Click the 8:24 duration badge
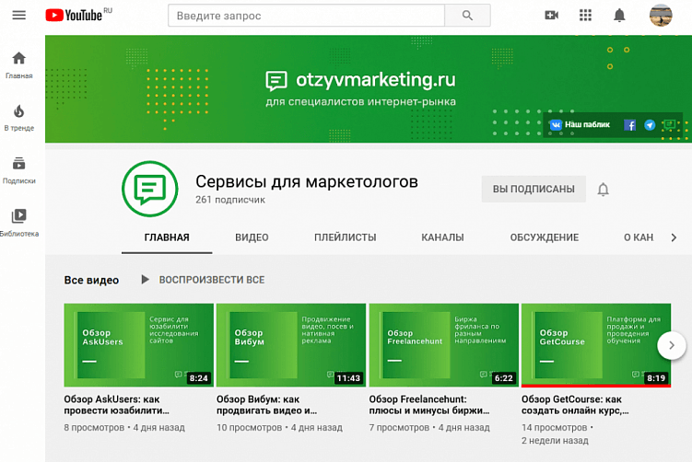 pyautogui.click(x=199, y=378)
